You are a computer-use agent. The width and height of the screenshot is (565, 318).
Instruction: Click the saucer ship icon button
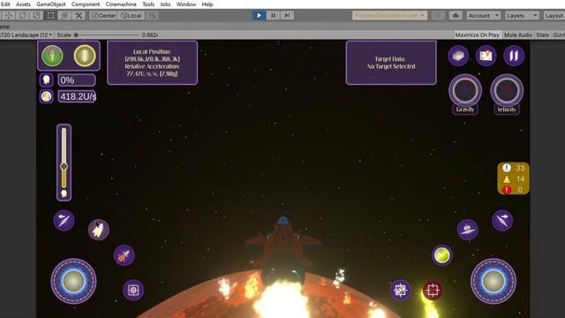[468, 230]
